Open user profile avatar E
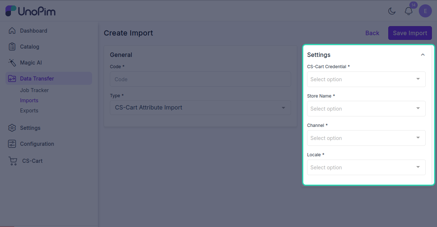437x227 pixels. 425,11
